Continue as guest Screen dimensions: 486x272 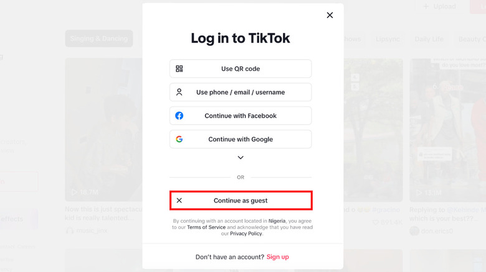(241, 201)
